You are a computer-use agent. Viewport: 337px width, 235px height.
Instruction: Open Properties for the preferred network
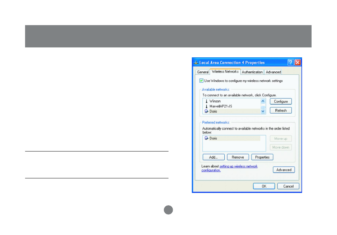click(x=262, y=157)
